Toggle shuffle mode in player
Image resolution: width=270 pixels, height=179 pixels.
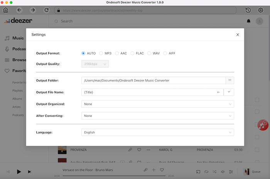pyautogui.click(x=214, y=172)
